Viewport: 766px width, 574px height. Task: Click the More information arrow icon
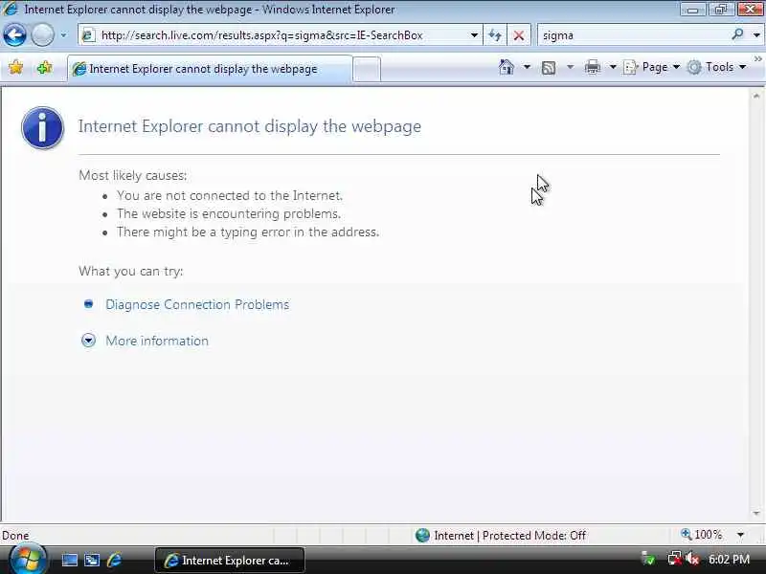(88, 341)
